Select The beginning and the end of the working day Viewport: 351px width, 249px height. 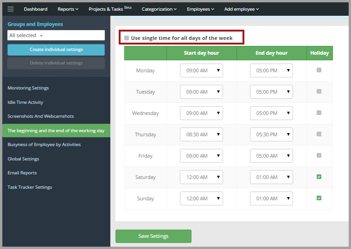point(56,131)
